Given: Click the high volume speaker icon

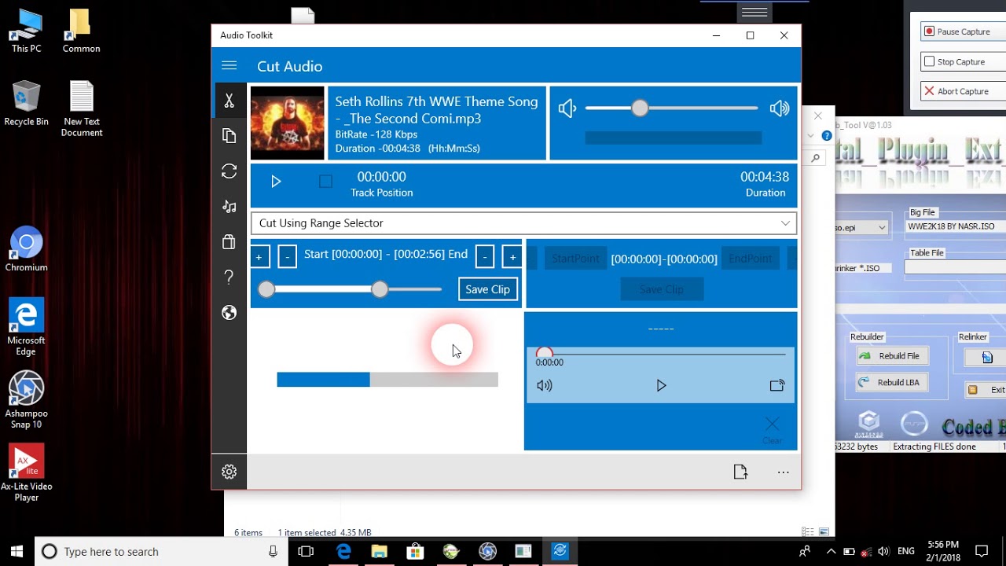Looking at the screenshot, I should click(x=780, y=108).
